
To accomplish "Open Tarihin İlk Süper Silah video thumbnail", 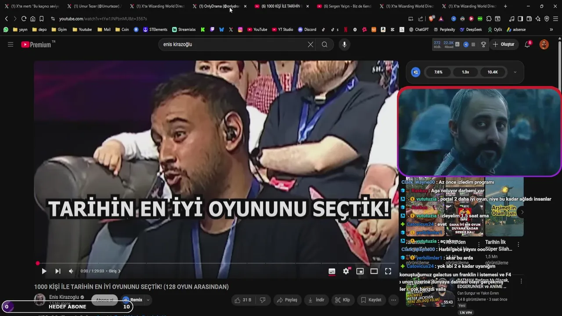I will point(504,206).
